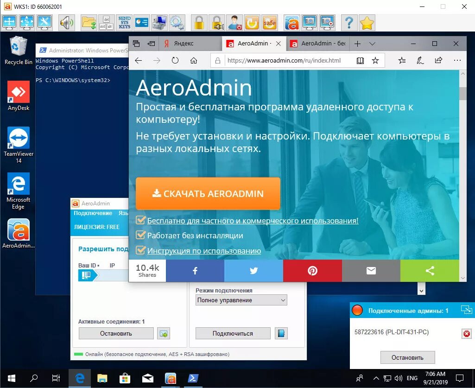Click the orange reboot arrow icon
This screenshot has height=388, width=475.
pos(252,23)
